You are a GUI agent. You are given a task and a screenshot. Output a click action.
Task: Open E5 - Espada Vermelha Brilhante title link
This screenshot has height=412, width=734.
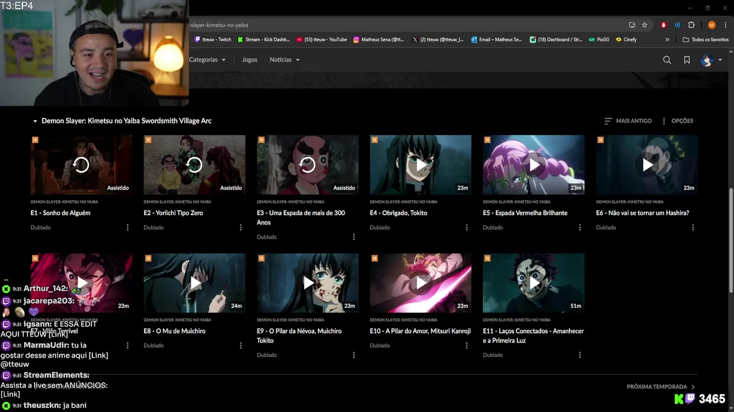pos(525,213)
